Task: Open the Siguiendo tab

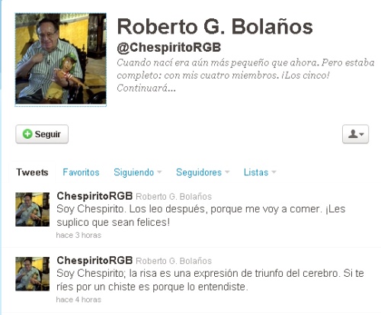Action: [x=134, y=172]
